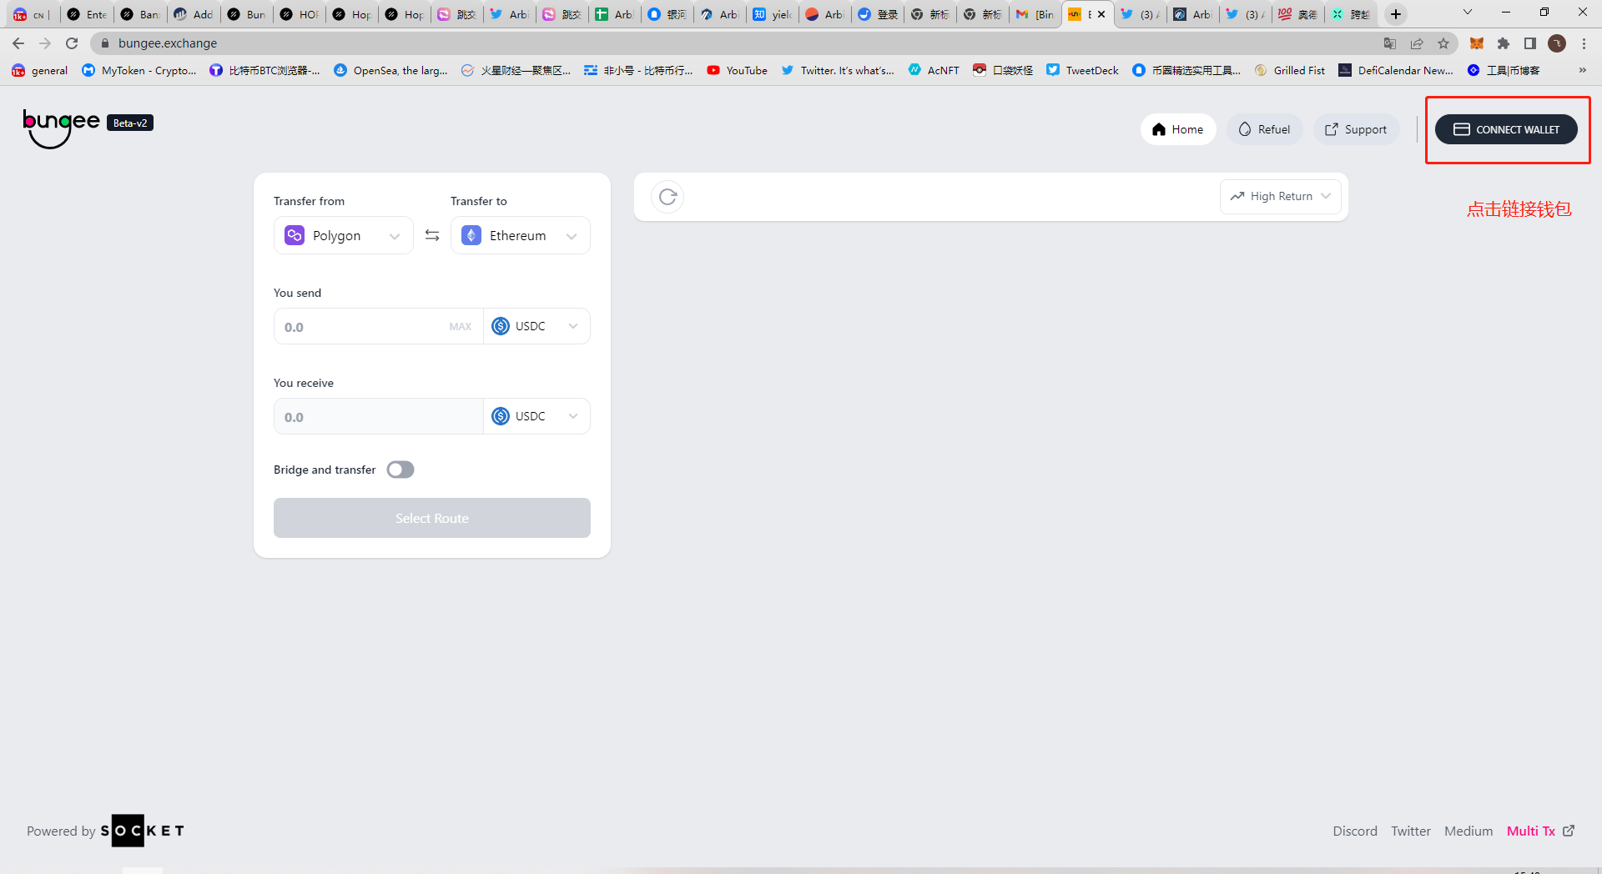Open the Discord footer link
Screen dimensions: 1602x874
coord(1354,831)
